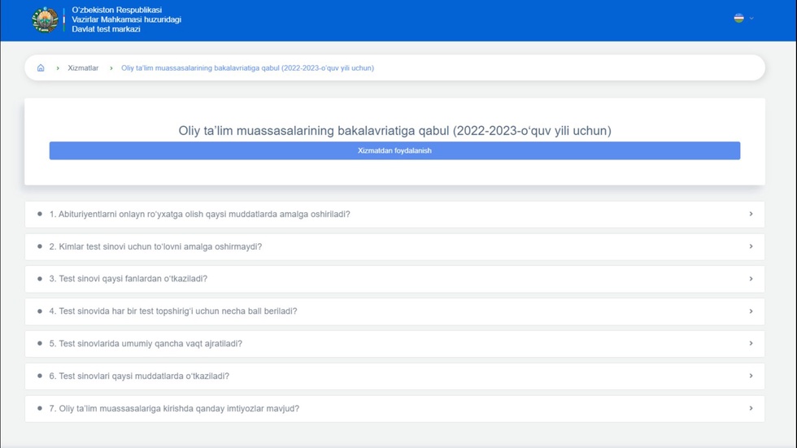Click chevron on question 4 about ball

click(x=751, y=311)
